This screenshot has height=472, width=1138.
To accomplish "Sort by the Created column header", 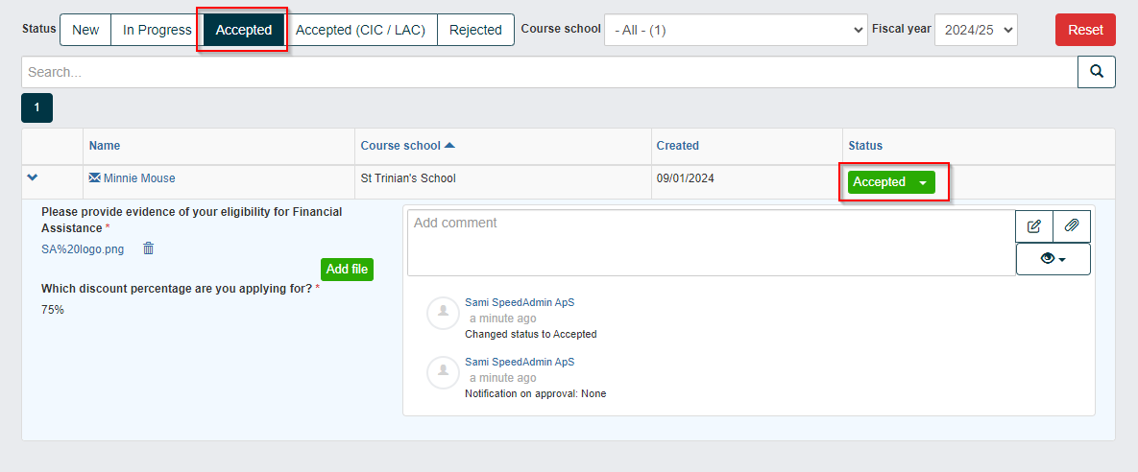I will click(x=678, y=146).
